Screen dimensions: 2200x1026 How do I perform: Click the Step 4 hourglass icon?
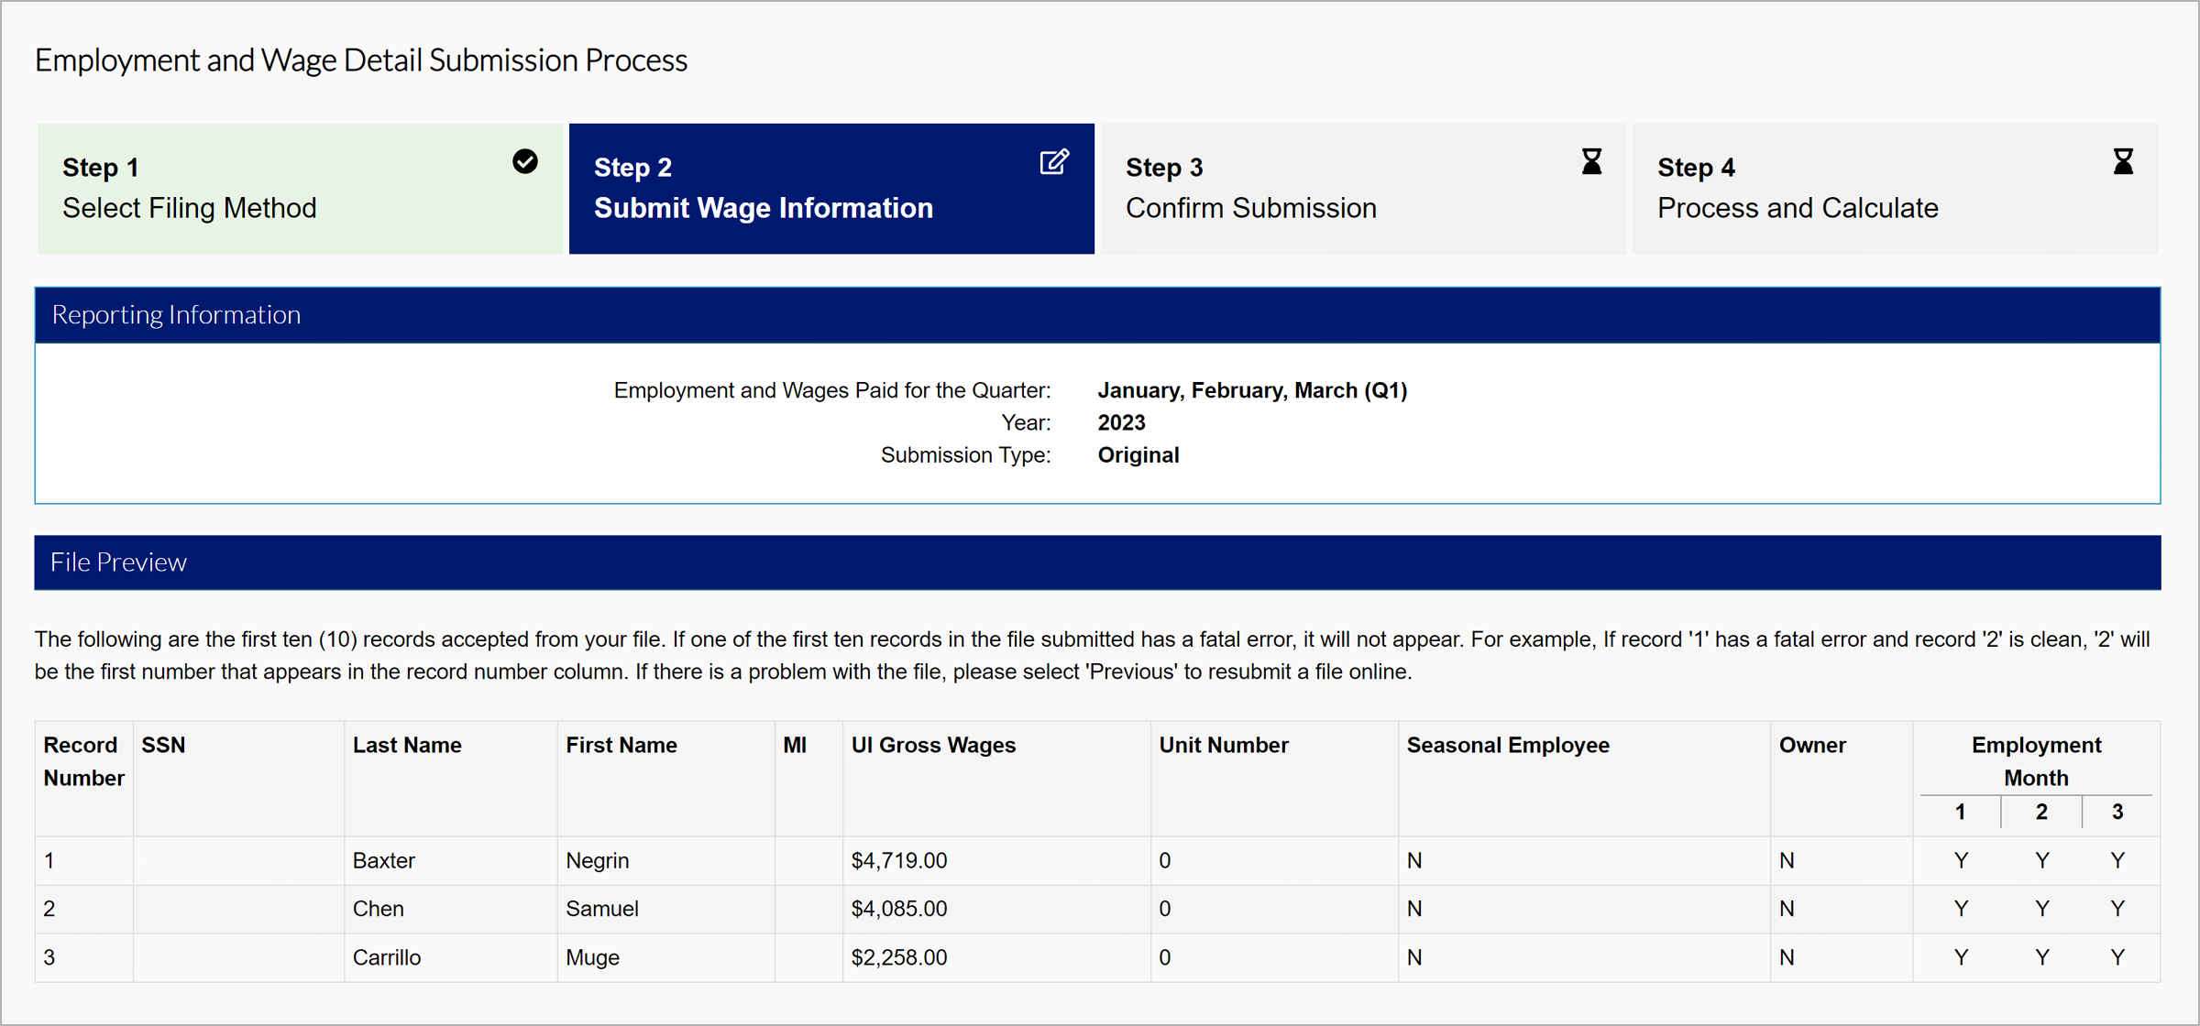[2123, 162]
